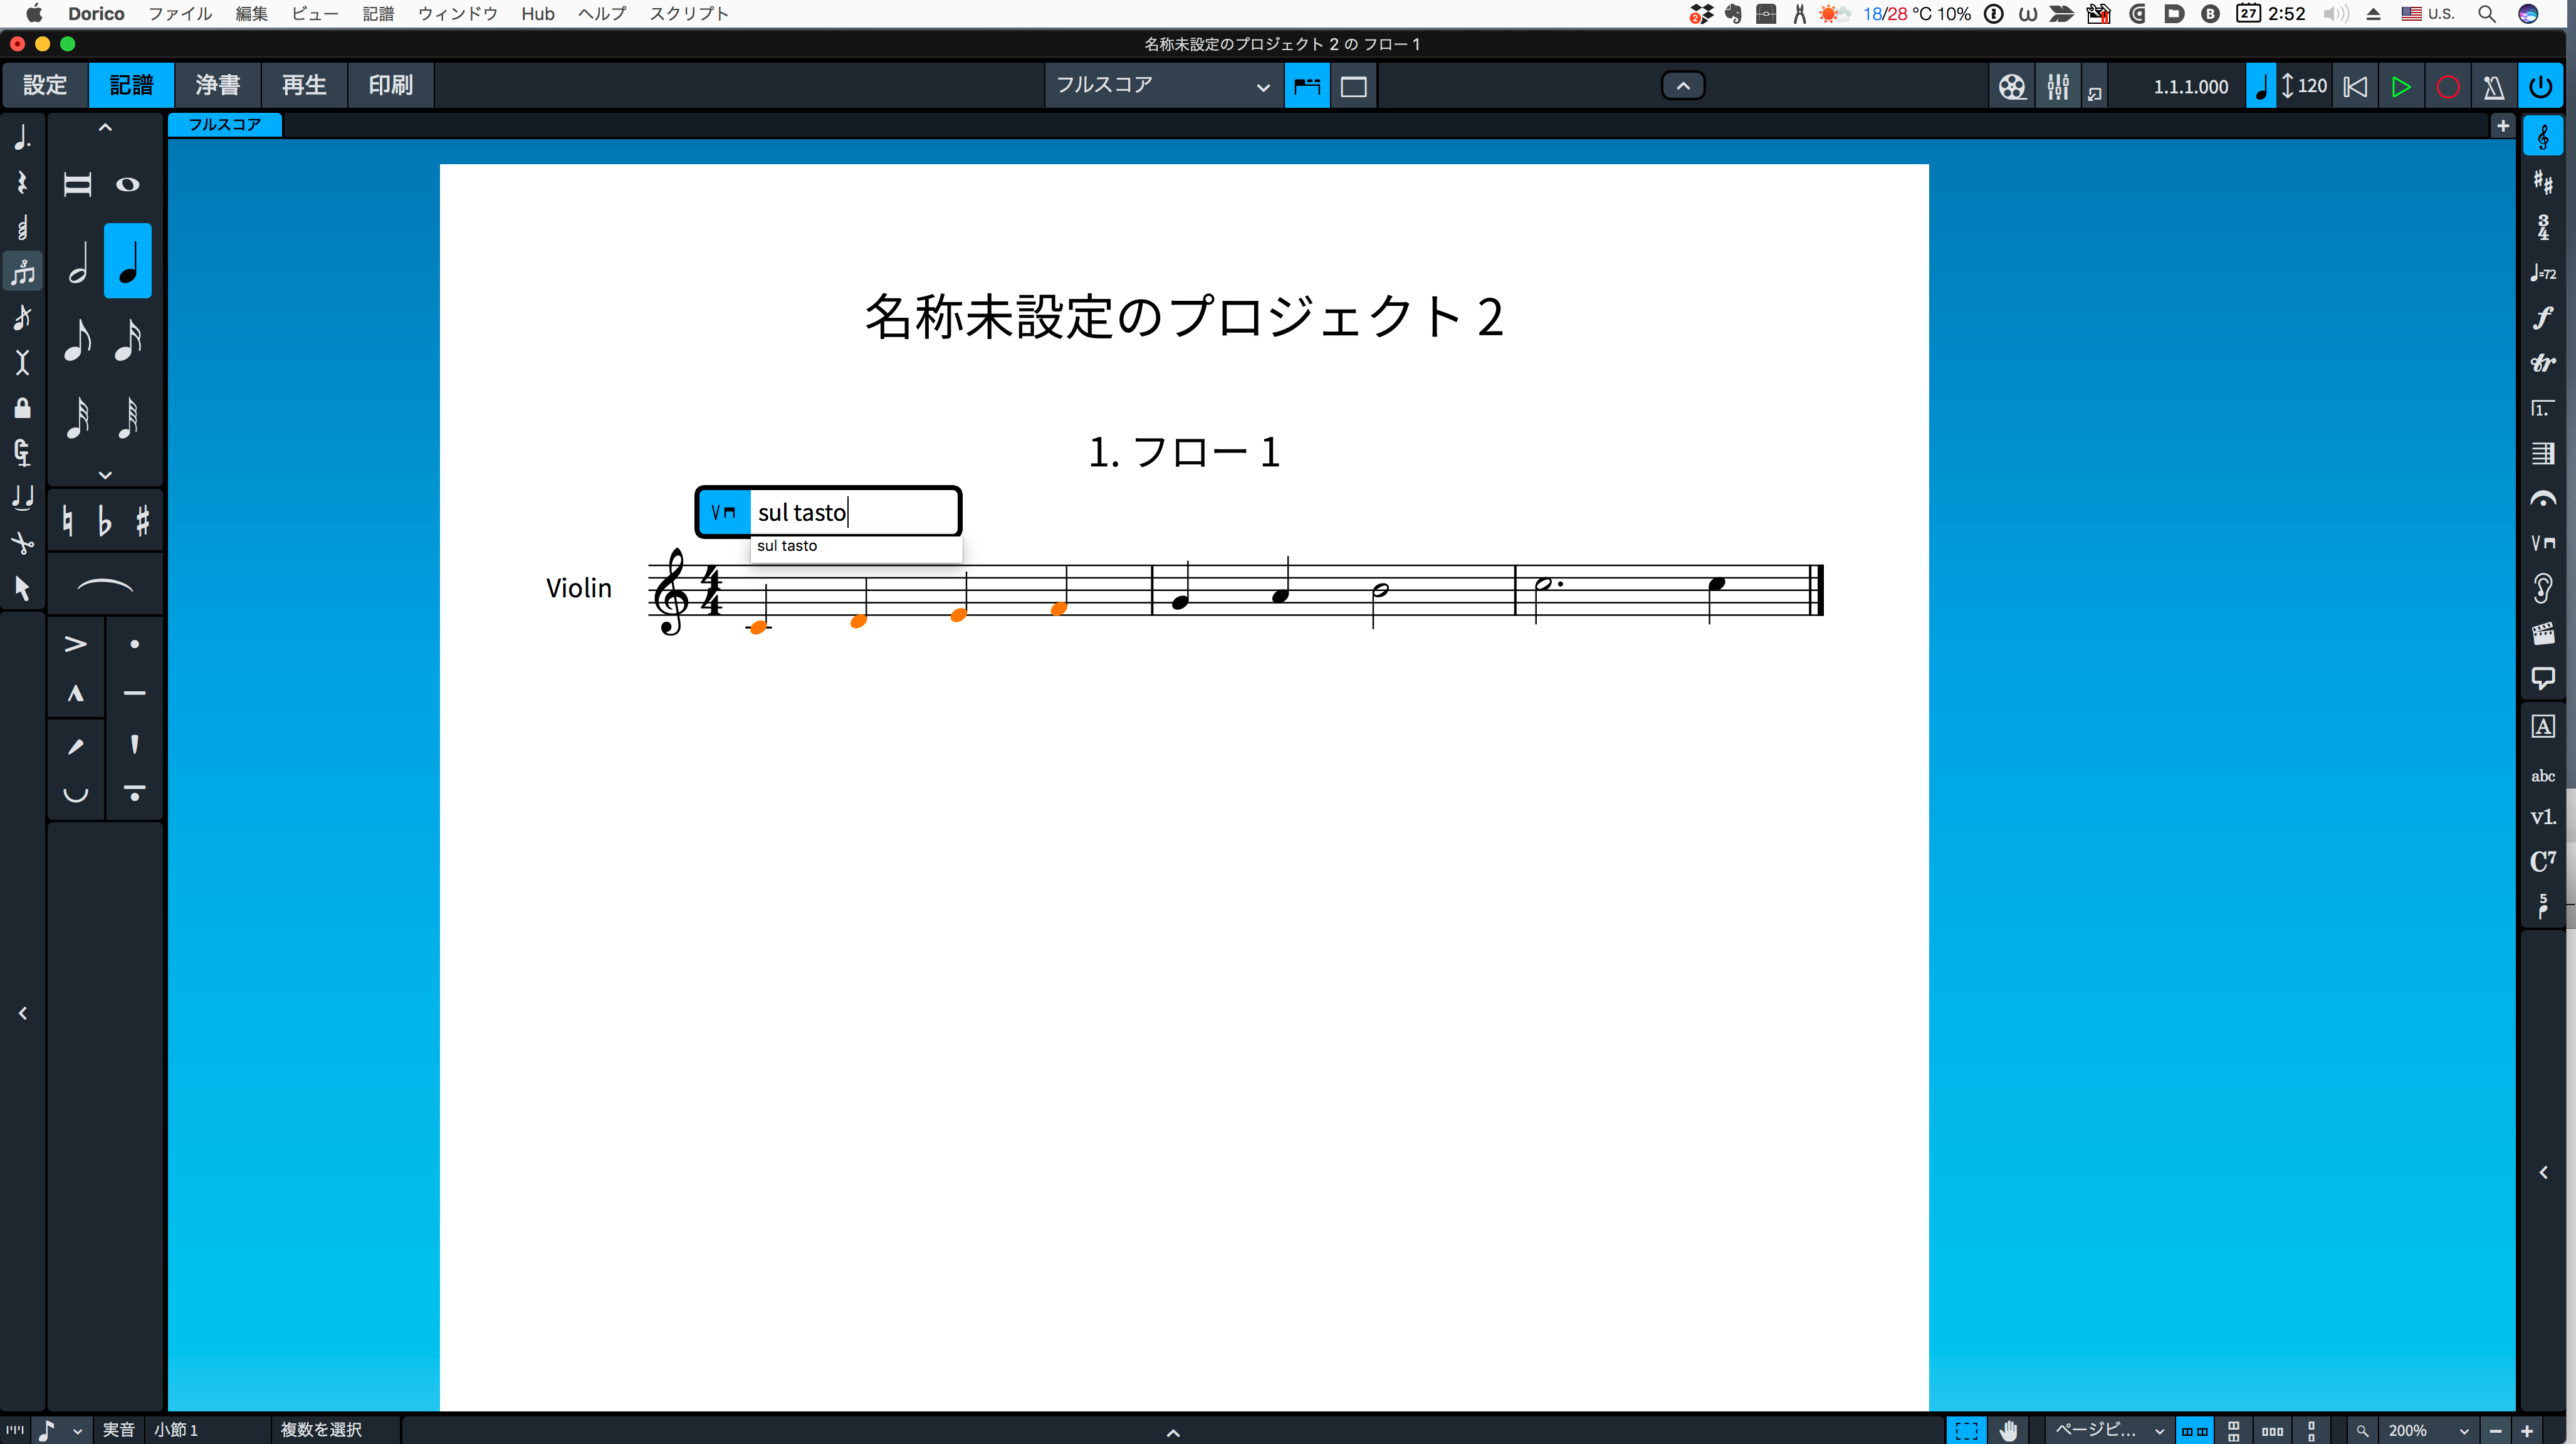Switch to 印刷 mode

(x=391, y=85)
